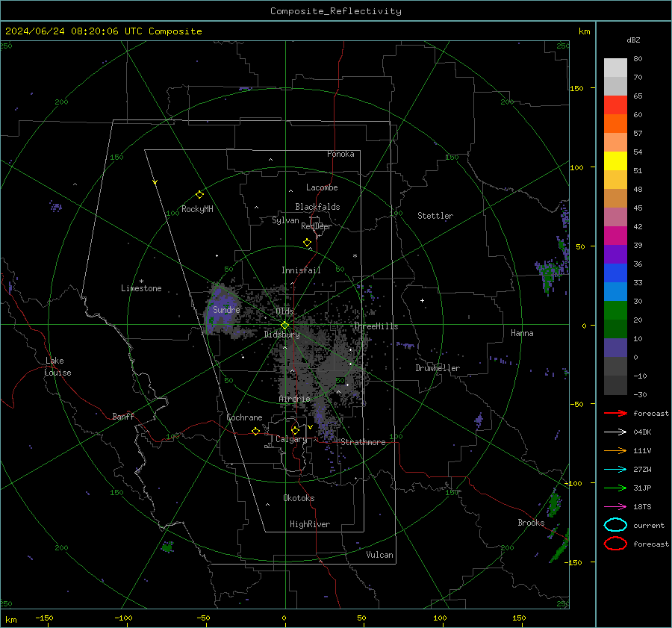This screenshot has height=628, width=672.
Task: Click the Didsbury label
Action: point(281,335)
